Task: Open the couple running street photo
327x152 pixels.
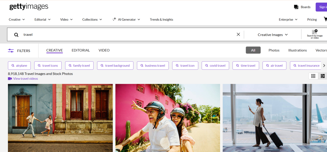Action: (x=60, y=118)
